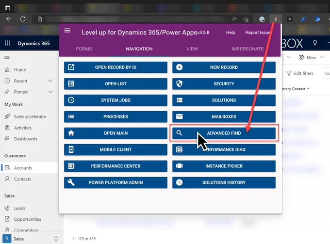This screenshot has width=330, height=244.
Task: Click the New Record button
Action: (x=224, y=67)
